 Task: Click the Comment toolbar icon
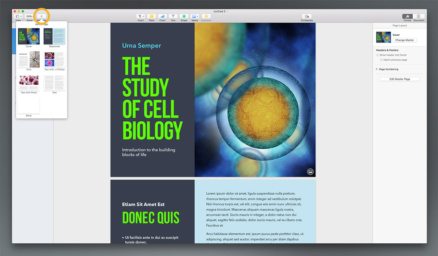click(x=206, y=16)
